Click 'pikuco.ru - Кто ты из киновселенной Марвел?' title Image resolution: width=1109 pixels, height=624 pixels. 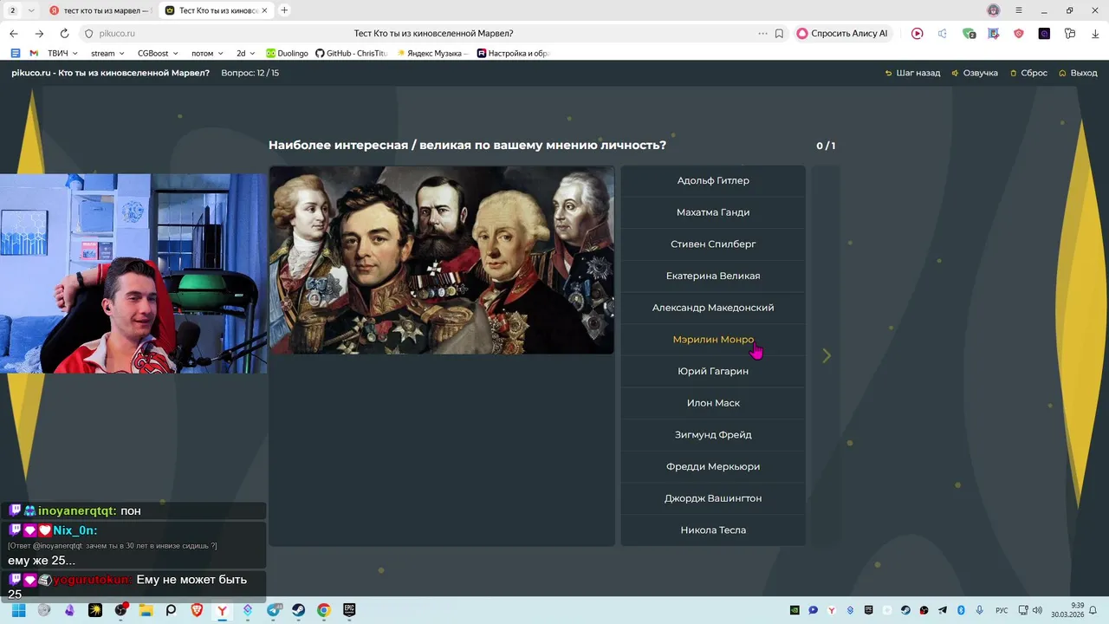coord(111,73)
